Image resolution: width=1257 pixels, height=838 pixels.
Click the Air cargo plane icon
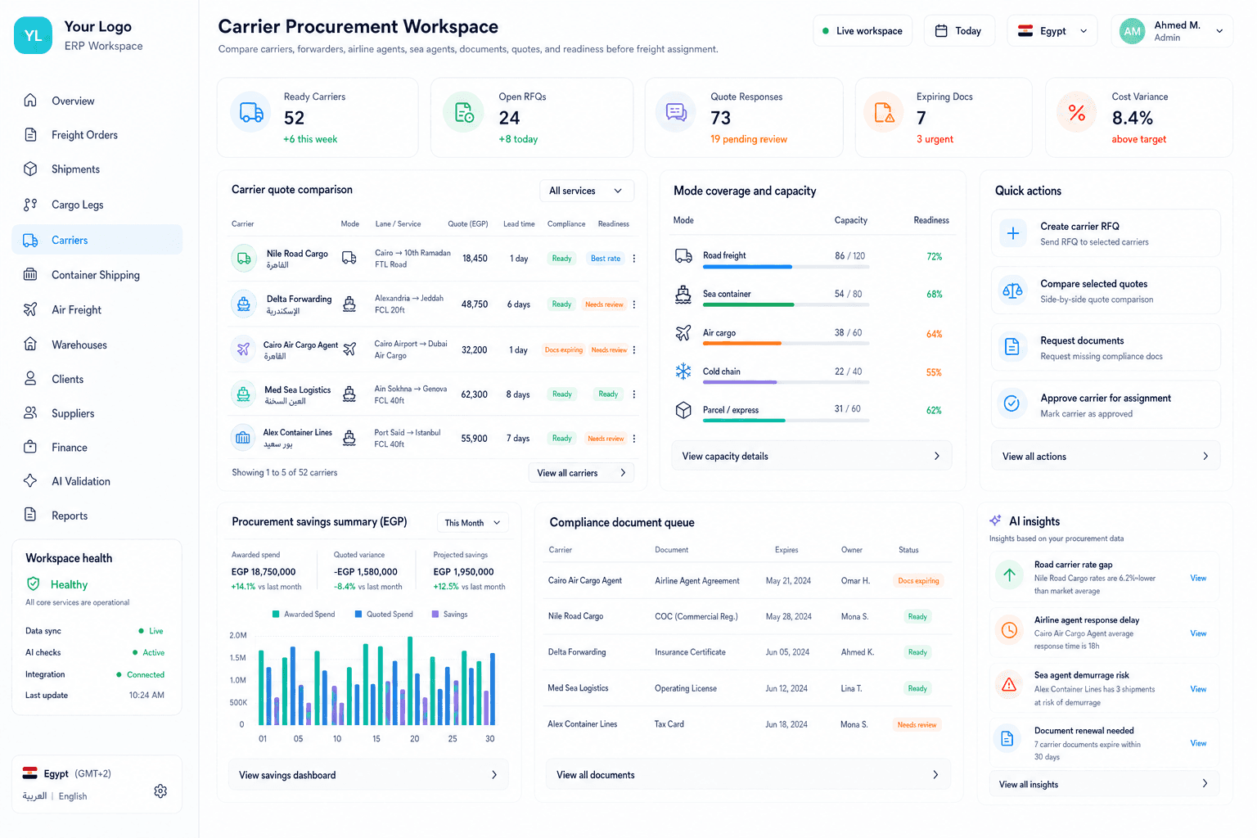pyautogui.click(x=683, y=333)
